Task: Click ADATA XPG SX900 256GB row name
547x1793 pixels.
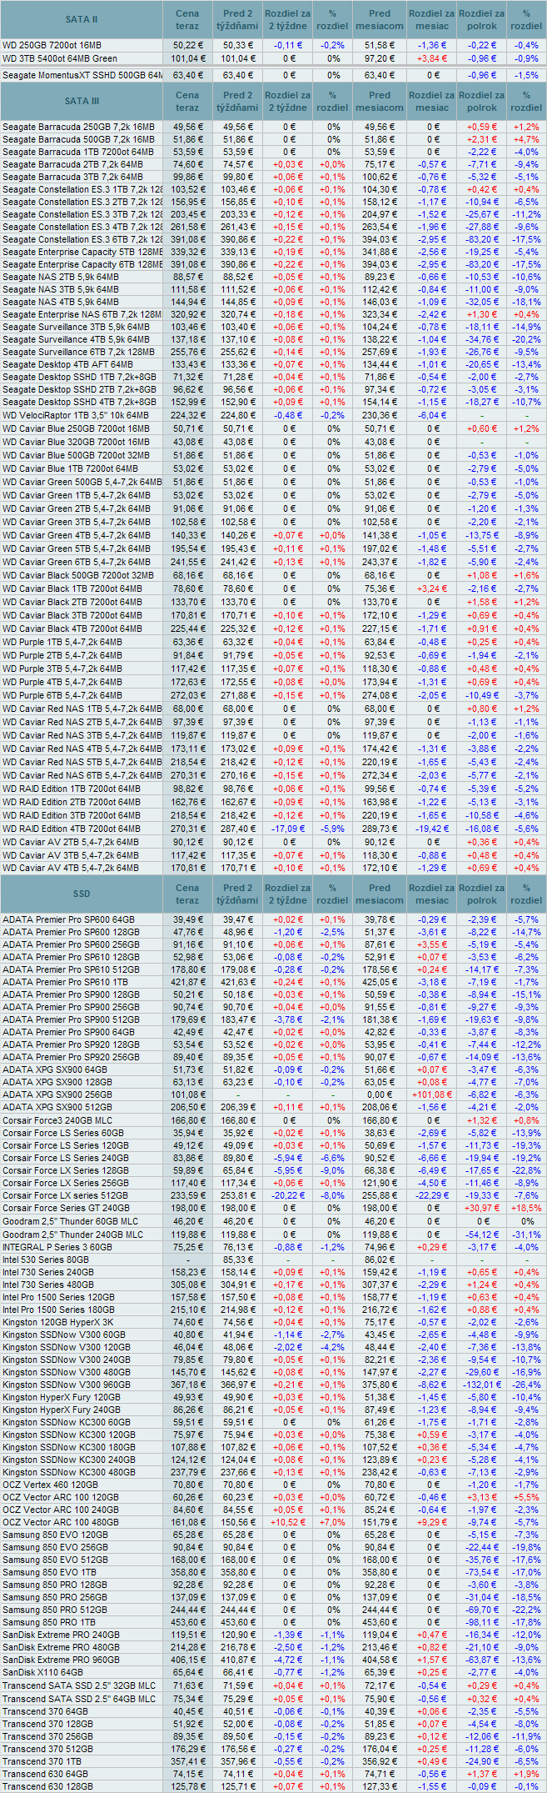Action: [x=57, y=1094]
